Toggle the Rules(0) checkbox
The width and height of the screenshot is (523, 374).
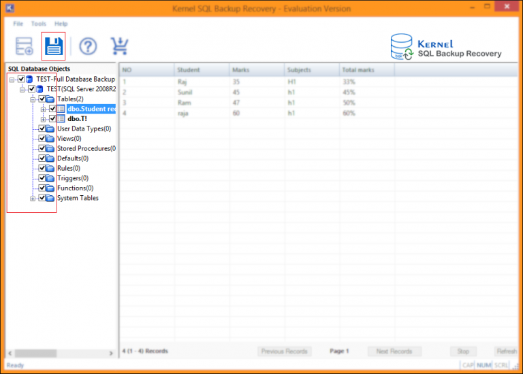[x=42, y=168]
